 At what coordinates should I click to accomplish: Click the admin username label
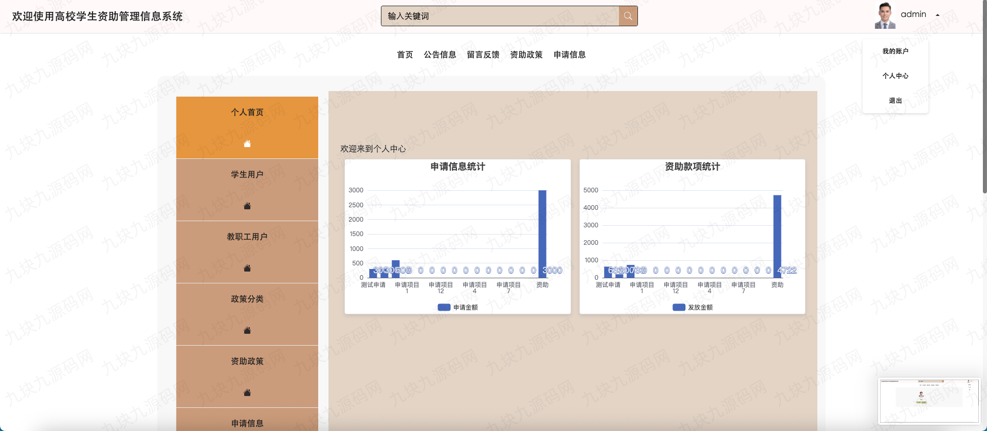[x=913, y=14]
